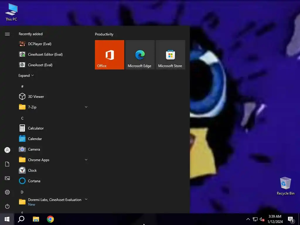Open taskbar Search
Screen dimensions: 300x225
[21, 219]
